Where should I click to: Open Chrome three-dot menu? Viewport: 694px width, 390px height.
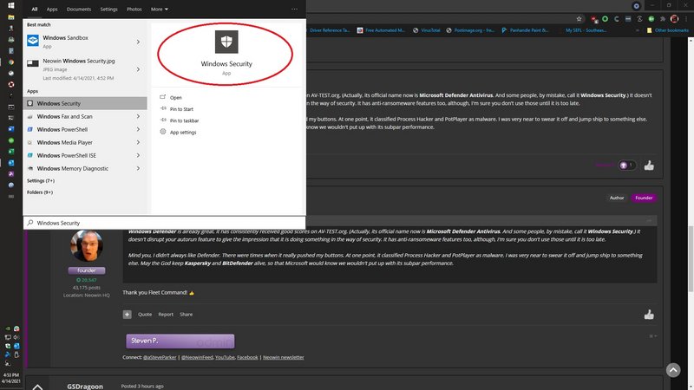click(x=686, y=19)
